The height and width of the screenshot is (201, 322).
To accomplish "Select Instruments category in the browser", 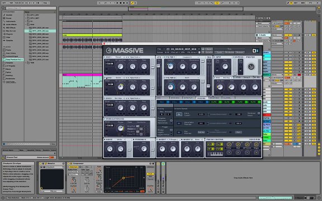I will click(x=11, y=21).
